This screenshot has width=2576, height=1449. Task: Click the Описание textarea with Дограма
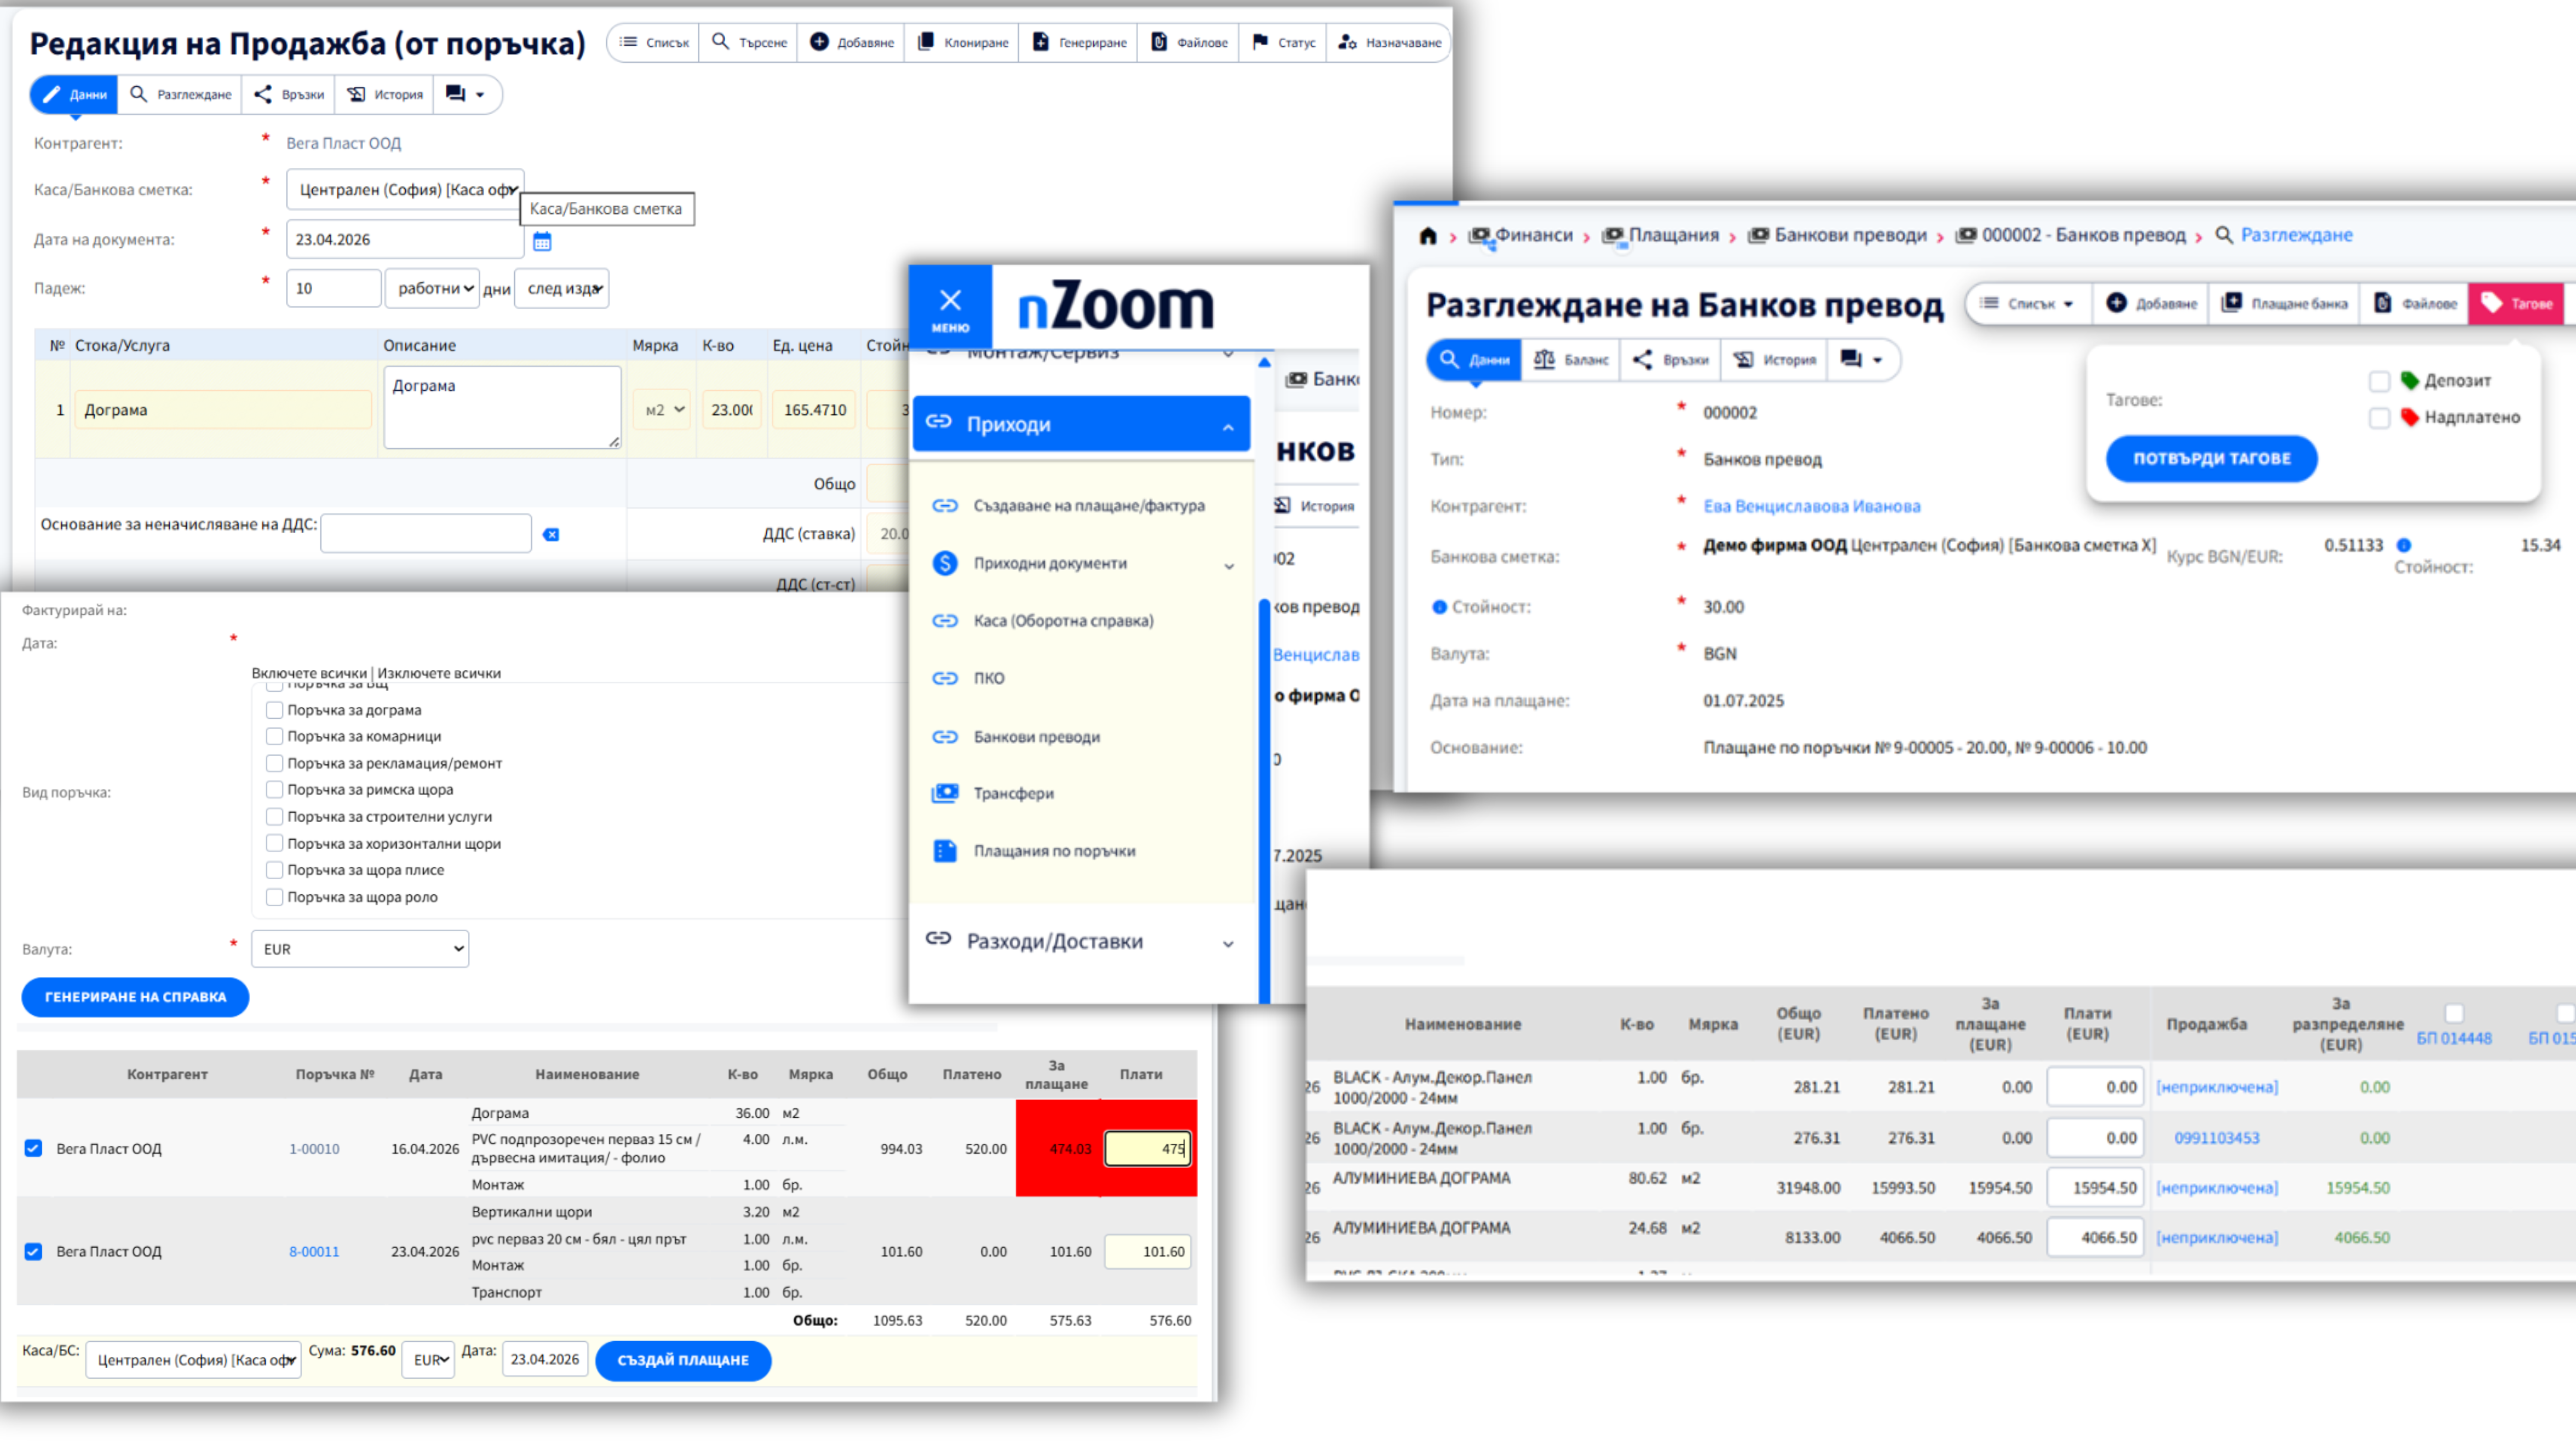[x=502, y=407]
